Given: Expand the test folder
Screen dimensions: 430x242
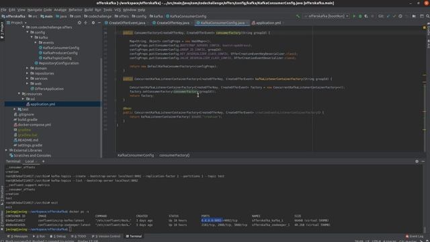Looking at the screenshot, I should click(x=15, y=109).
